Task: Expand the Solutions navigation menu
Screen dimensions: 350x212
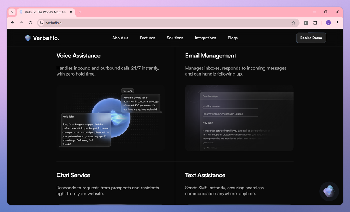Action: tap(175, 38)
